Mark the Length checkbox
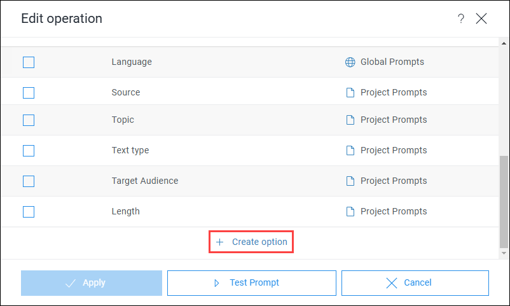This screenshot has width=510, height=306. tap(29, 212)
